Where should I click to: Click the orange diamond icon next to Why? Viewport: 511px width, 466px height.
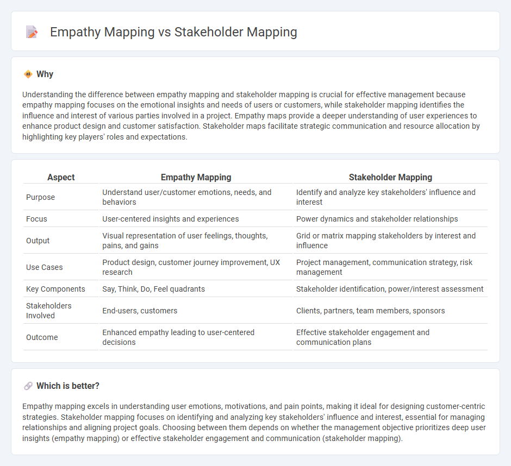[28, 74]
